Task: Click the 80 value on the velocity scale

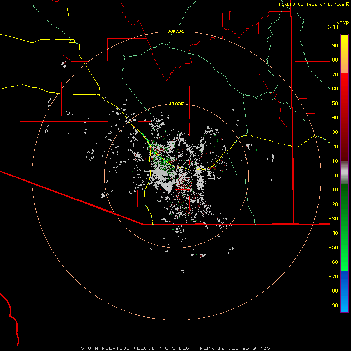Action: pyautogui.click(x=335, y=60)
